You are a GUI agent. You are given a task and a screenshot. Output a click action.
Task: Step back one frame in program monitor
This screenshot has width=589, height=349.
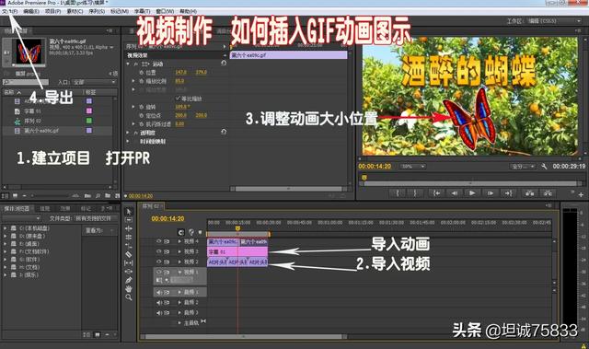(x=454, y=193)
